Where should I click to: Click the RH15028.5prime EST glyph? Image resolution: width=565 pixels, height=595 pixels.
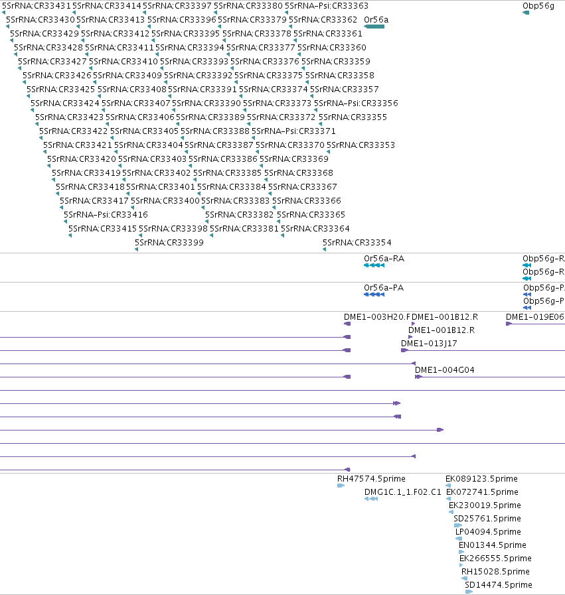(464, 578)
